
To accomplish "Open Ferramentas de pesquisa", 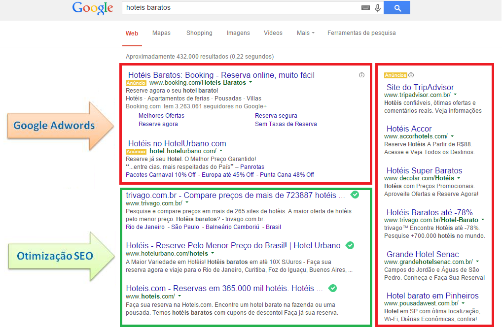I will [361, 33].
